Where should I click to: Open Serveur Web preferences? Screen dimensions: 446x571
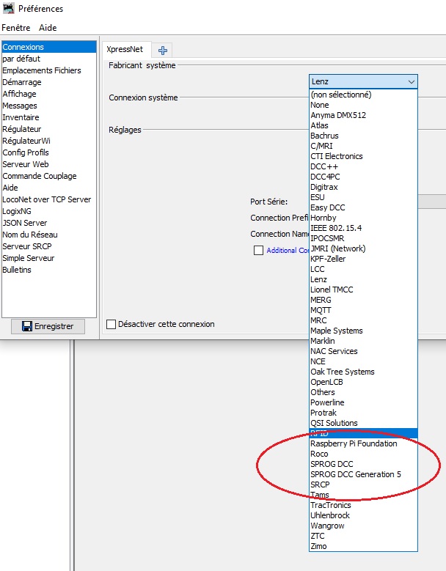click(x=49, y=164)
